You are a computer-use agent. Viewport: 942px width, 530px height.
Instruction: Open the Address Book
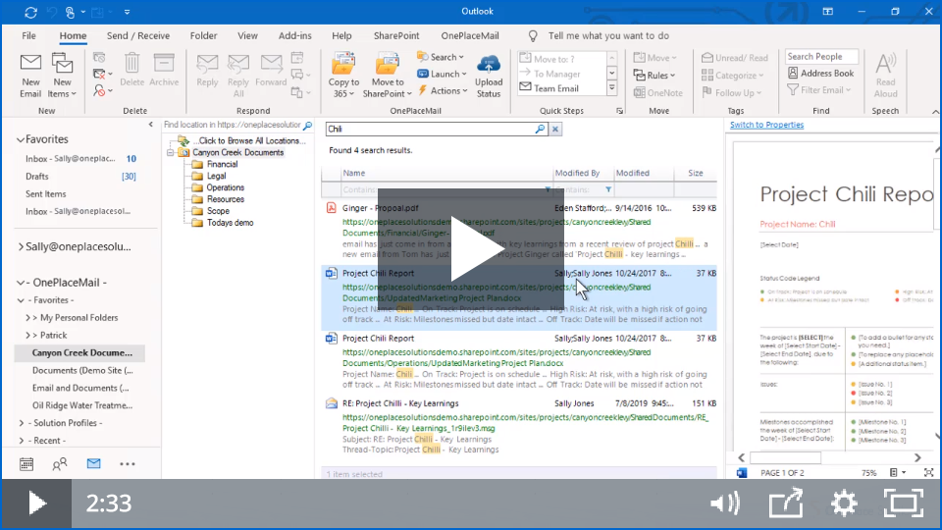coord(820,74)
